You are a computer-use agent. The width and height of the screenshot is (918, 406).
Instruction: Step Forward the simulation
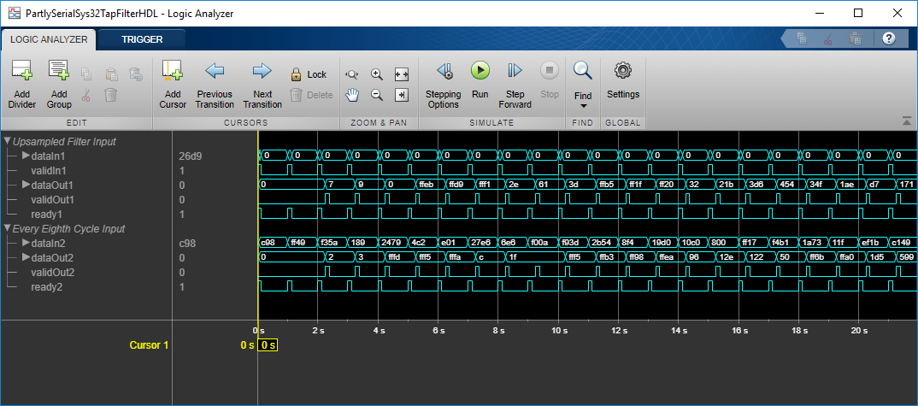pos(515,85)
